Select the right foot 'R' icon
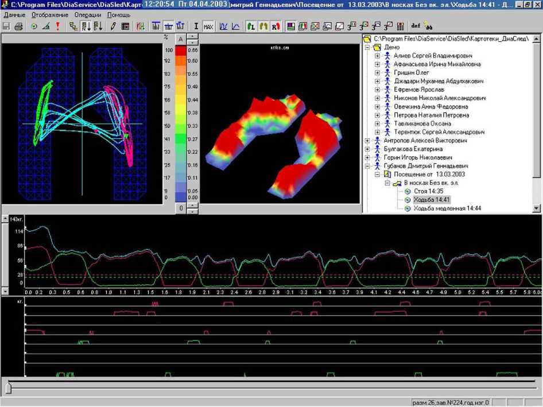This screenshot has height=407, width=543. [276, 26]
